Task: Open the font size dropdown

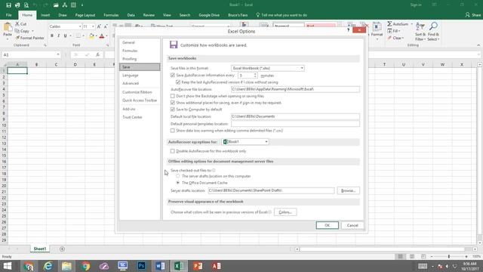Action: pos(93,27)
